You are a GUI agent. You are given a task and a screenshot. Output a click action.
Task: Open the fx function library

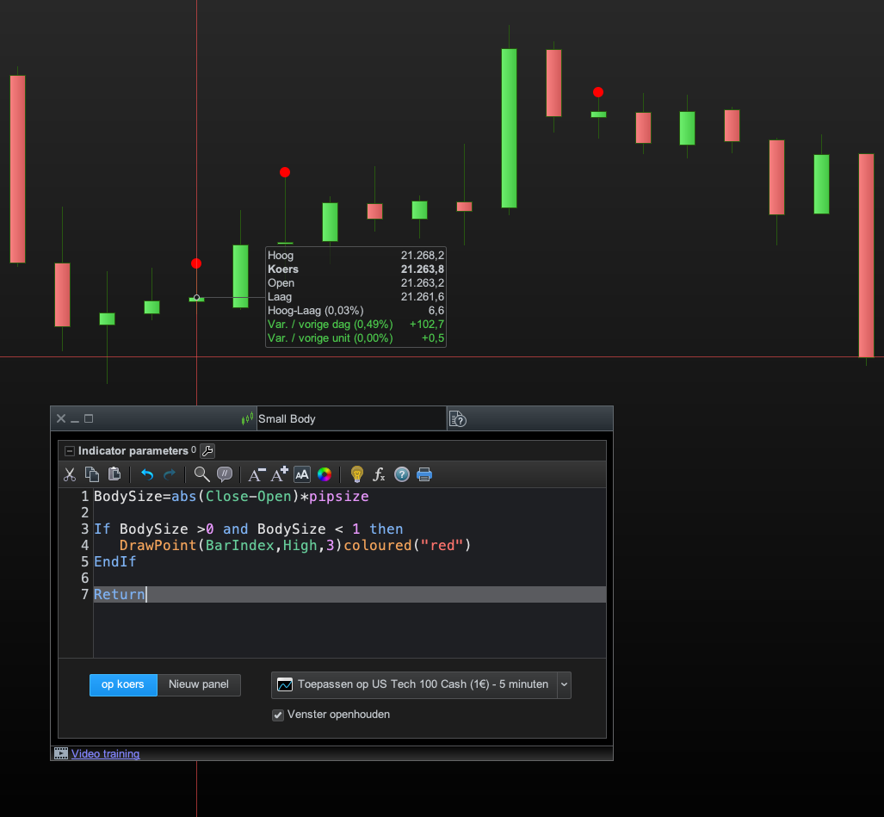coord(379,474)
